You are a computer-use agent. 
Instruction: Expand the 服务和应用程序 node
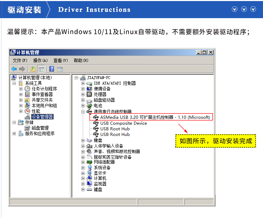(x=14, y=134)
